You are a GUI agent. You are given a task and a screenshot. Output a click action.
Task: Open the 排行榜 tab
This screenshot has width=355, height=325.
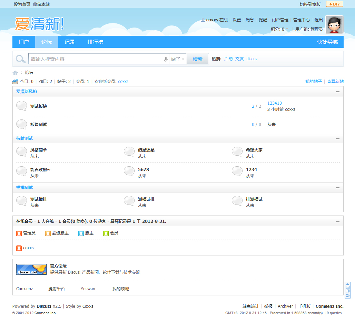95,42
